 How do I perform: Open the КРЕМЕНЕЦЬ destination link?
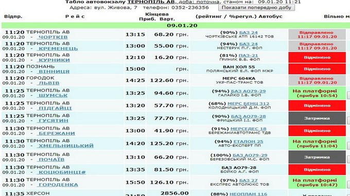[x=58, y=49]
